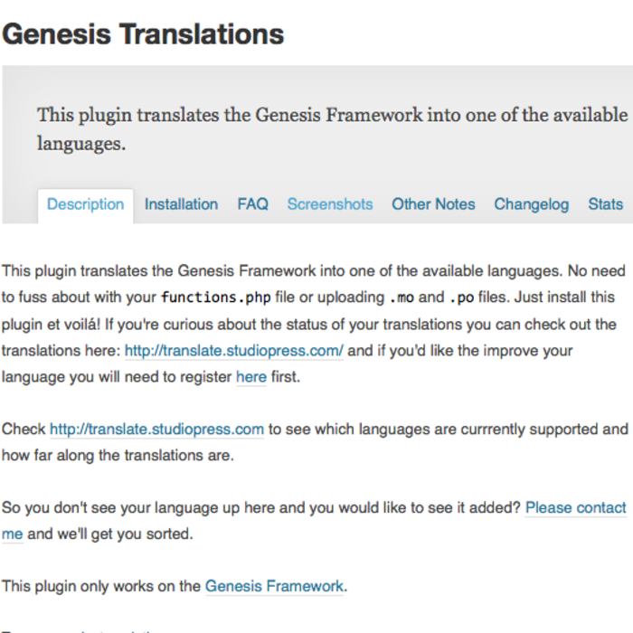Open the Installation tab
This screenshot has width=633, height=633.
click(181, 204)
